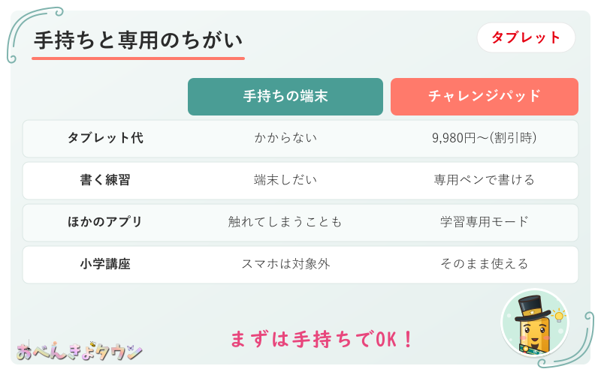Select the 書く練習 row label
The image size is (601, 375).
pos(105,180)
